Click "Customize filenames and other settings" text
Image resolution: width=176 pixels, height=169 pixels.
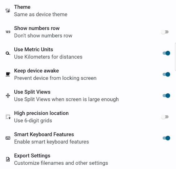click(61, 163)
